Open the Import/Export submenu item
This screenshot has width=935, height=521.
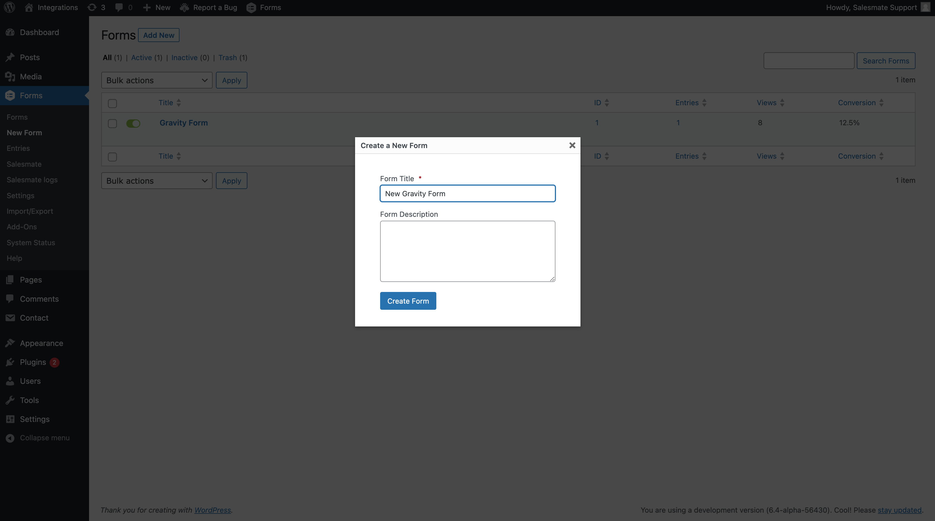coord(30,211)
